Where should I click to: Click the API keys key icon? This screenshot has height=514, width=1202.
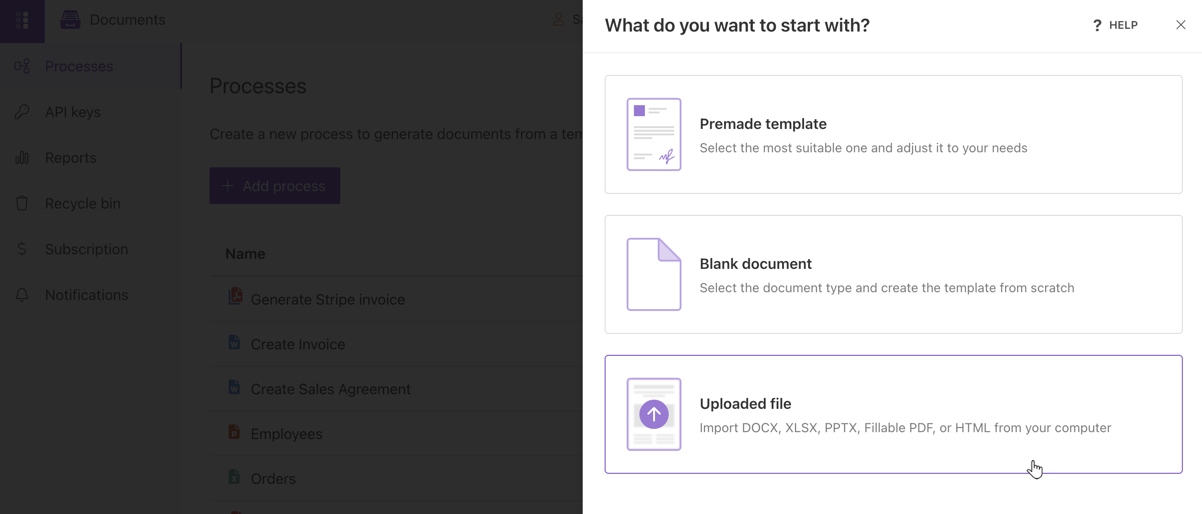pyautogui.click(x=22, y=112)
